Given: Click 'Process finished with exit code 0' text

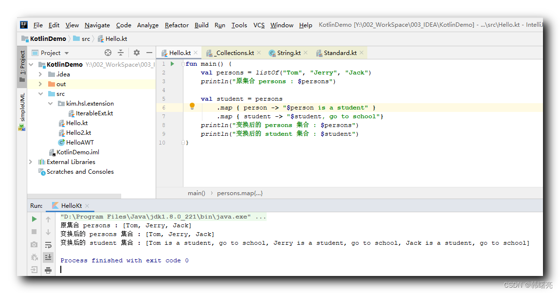Looking at the screenshot, I should click(124, 260).
